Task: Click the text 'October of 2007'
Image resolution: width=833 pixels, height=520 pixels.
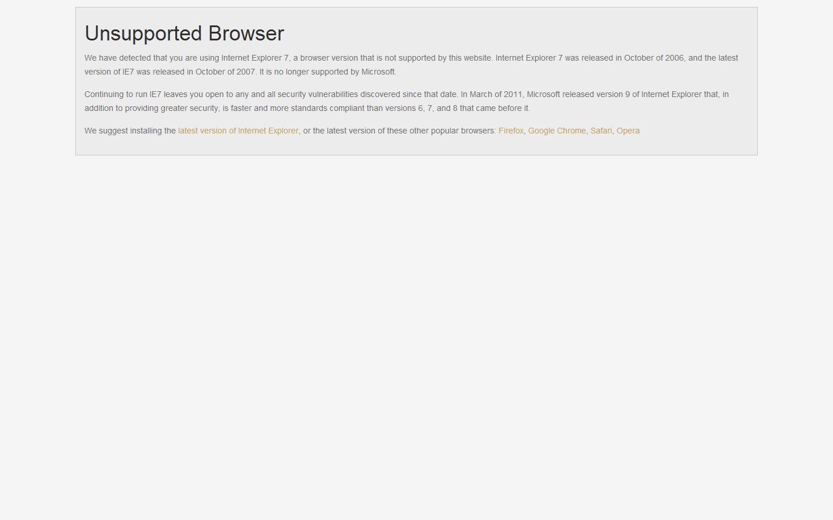Action: 225,72
